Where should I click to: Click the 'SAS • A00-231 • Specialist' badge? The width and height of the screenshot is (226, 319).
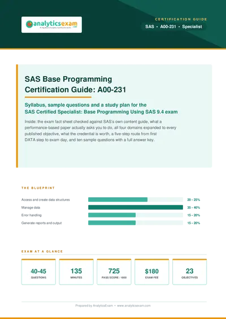pos(173,26)
